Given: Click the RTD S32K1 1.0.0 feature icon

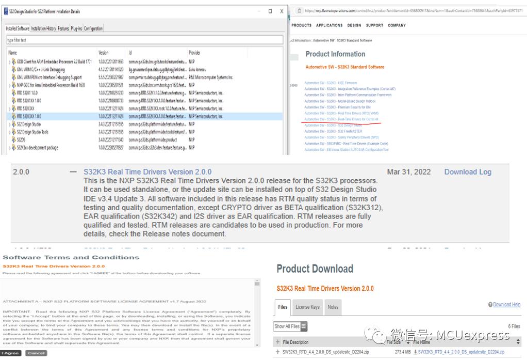Looking at the screenshot, I should [14, 92].
